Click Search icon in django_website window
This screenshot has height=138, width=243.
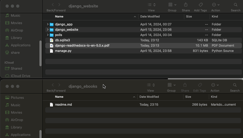236,5
